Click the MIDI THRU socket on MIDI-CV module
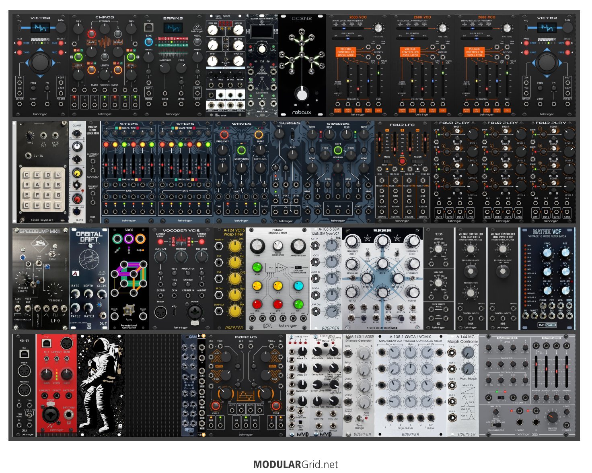The image size is (592, 473). 25,390
